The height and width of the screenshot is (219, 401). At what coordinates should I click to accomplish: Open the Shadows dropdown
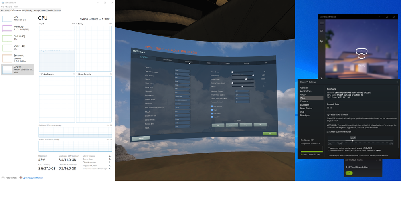pyautogui.click(x=182, y=92)
